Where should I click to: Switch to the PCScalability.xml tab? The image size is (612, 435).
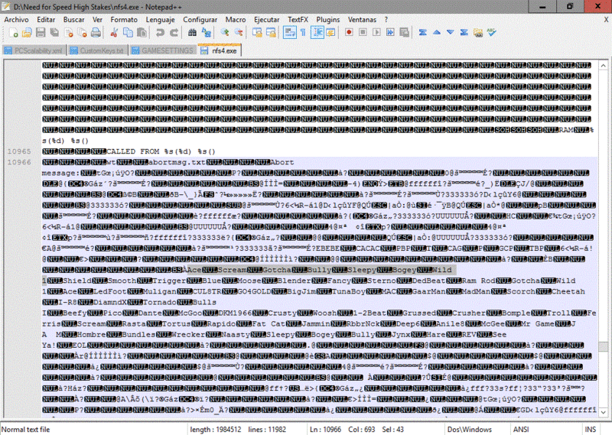pyautogui.click(x=34, y=50)
